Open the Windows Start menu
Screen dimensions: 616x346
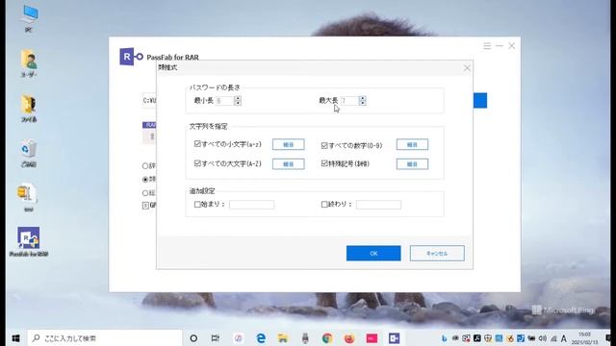click(15, 337)
